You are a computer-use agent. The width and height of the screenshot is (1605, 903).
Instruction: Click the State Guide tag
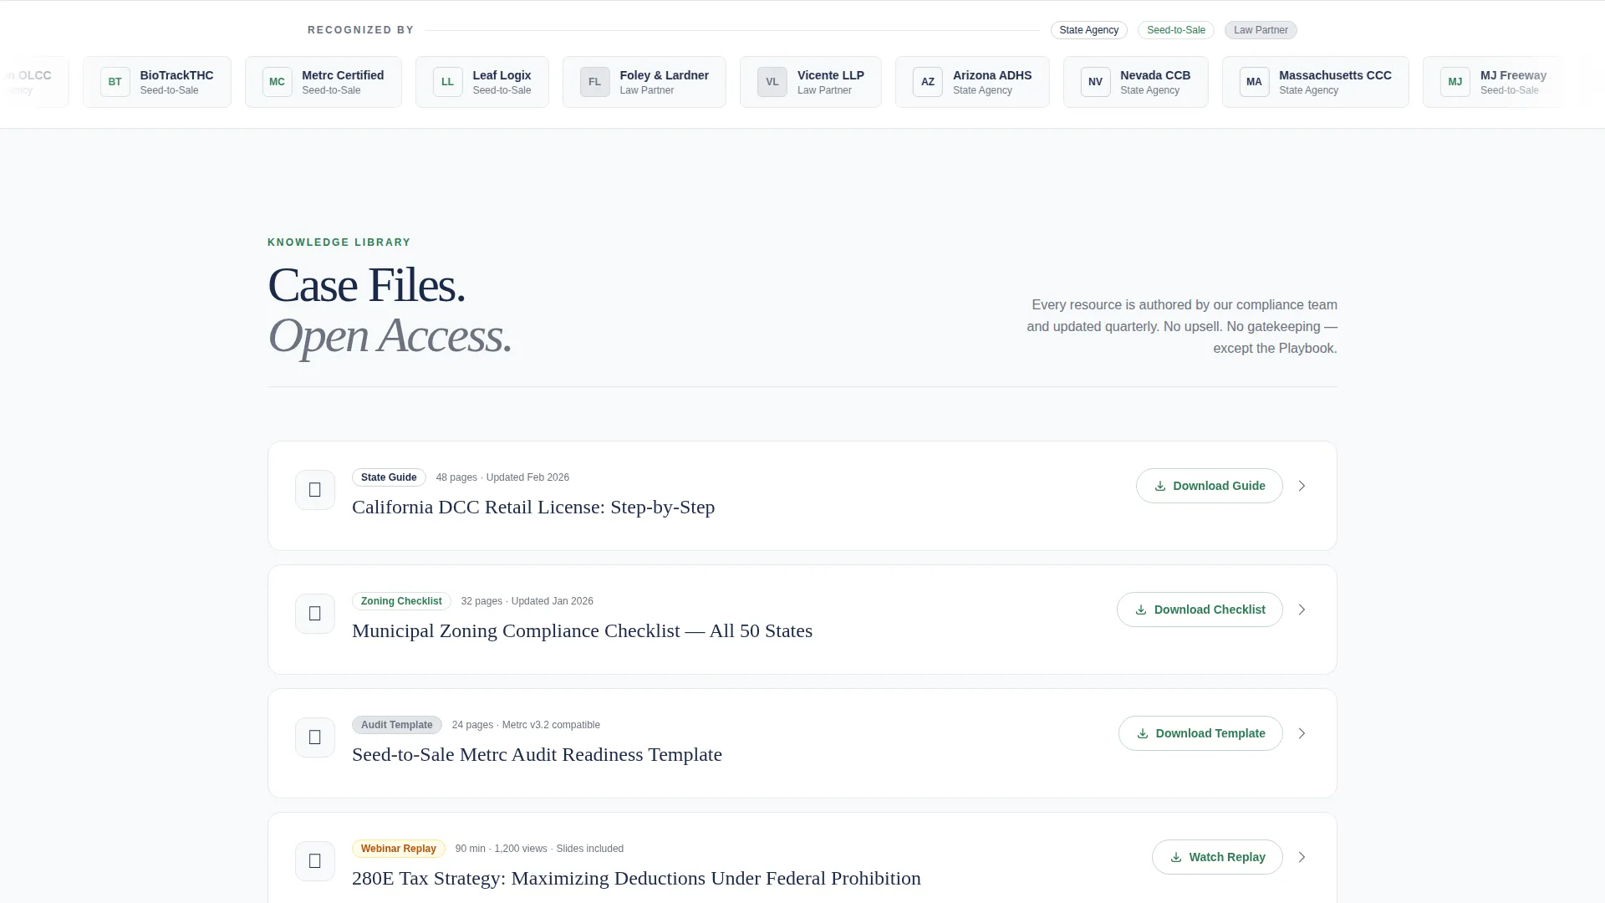pos(389,477)
